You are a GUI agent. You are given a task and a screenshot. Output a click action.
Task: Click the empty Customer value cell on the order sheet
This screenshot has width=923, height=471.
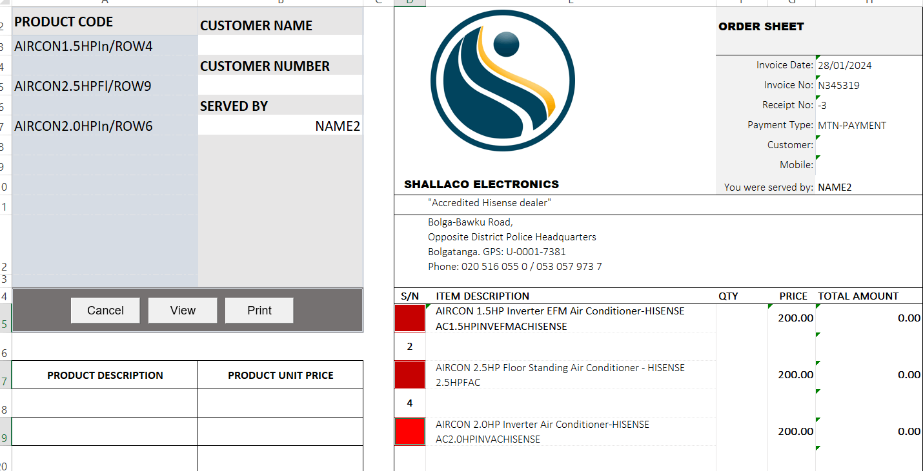pos(869,145)
